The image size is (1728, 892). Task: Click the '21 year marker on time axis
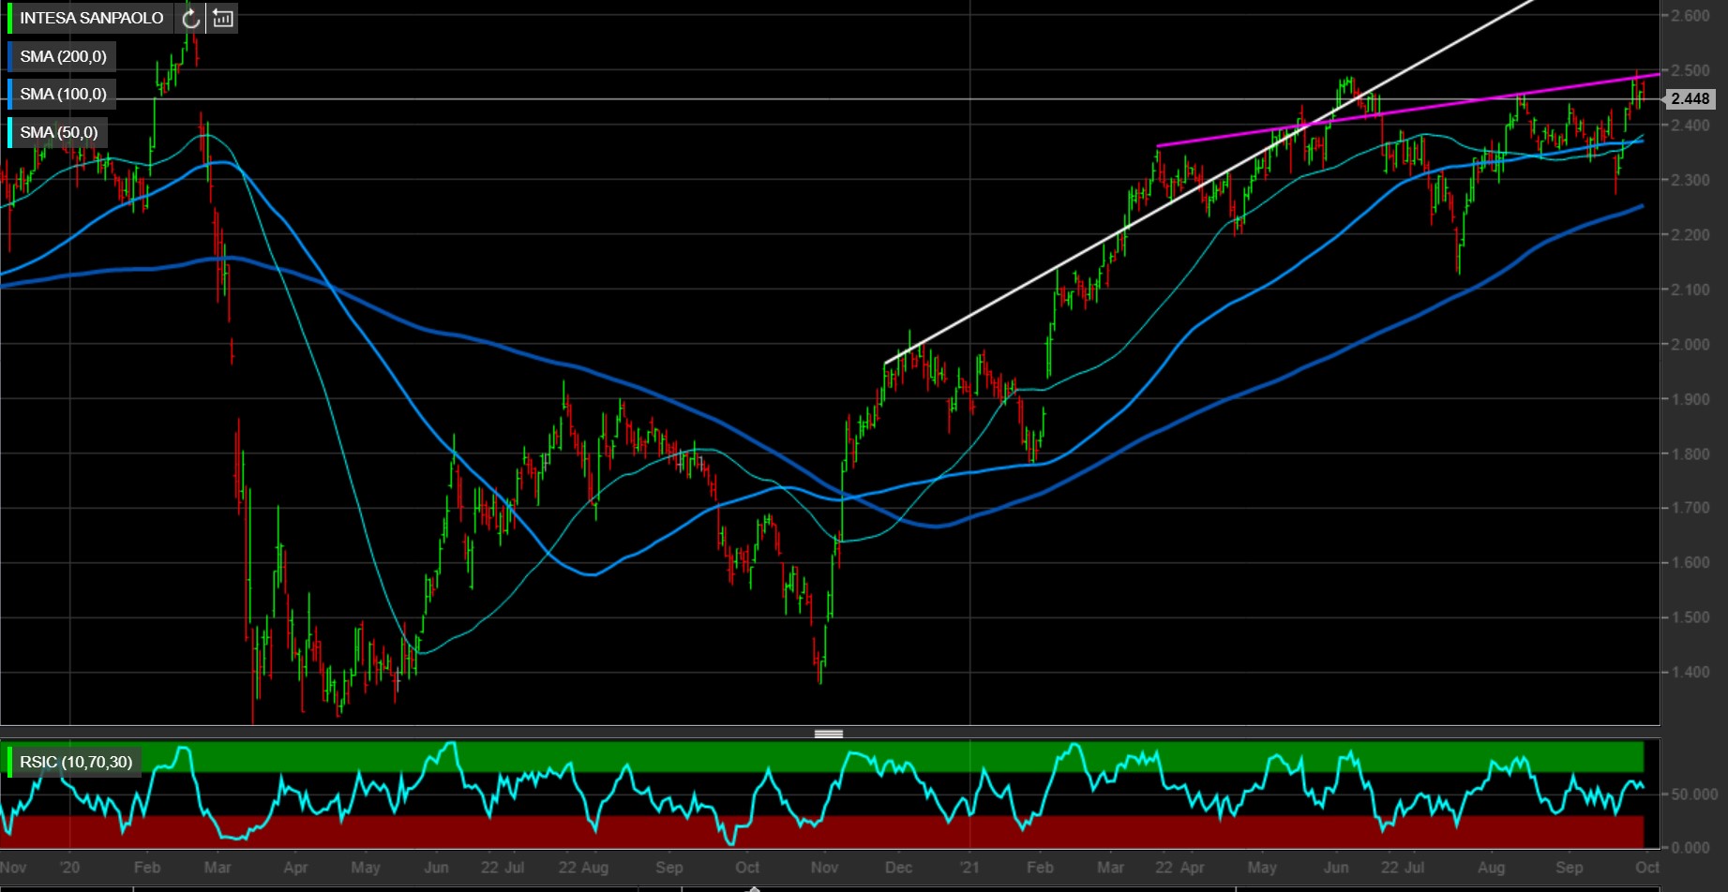[969, 868]
